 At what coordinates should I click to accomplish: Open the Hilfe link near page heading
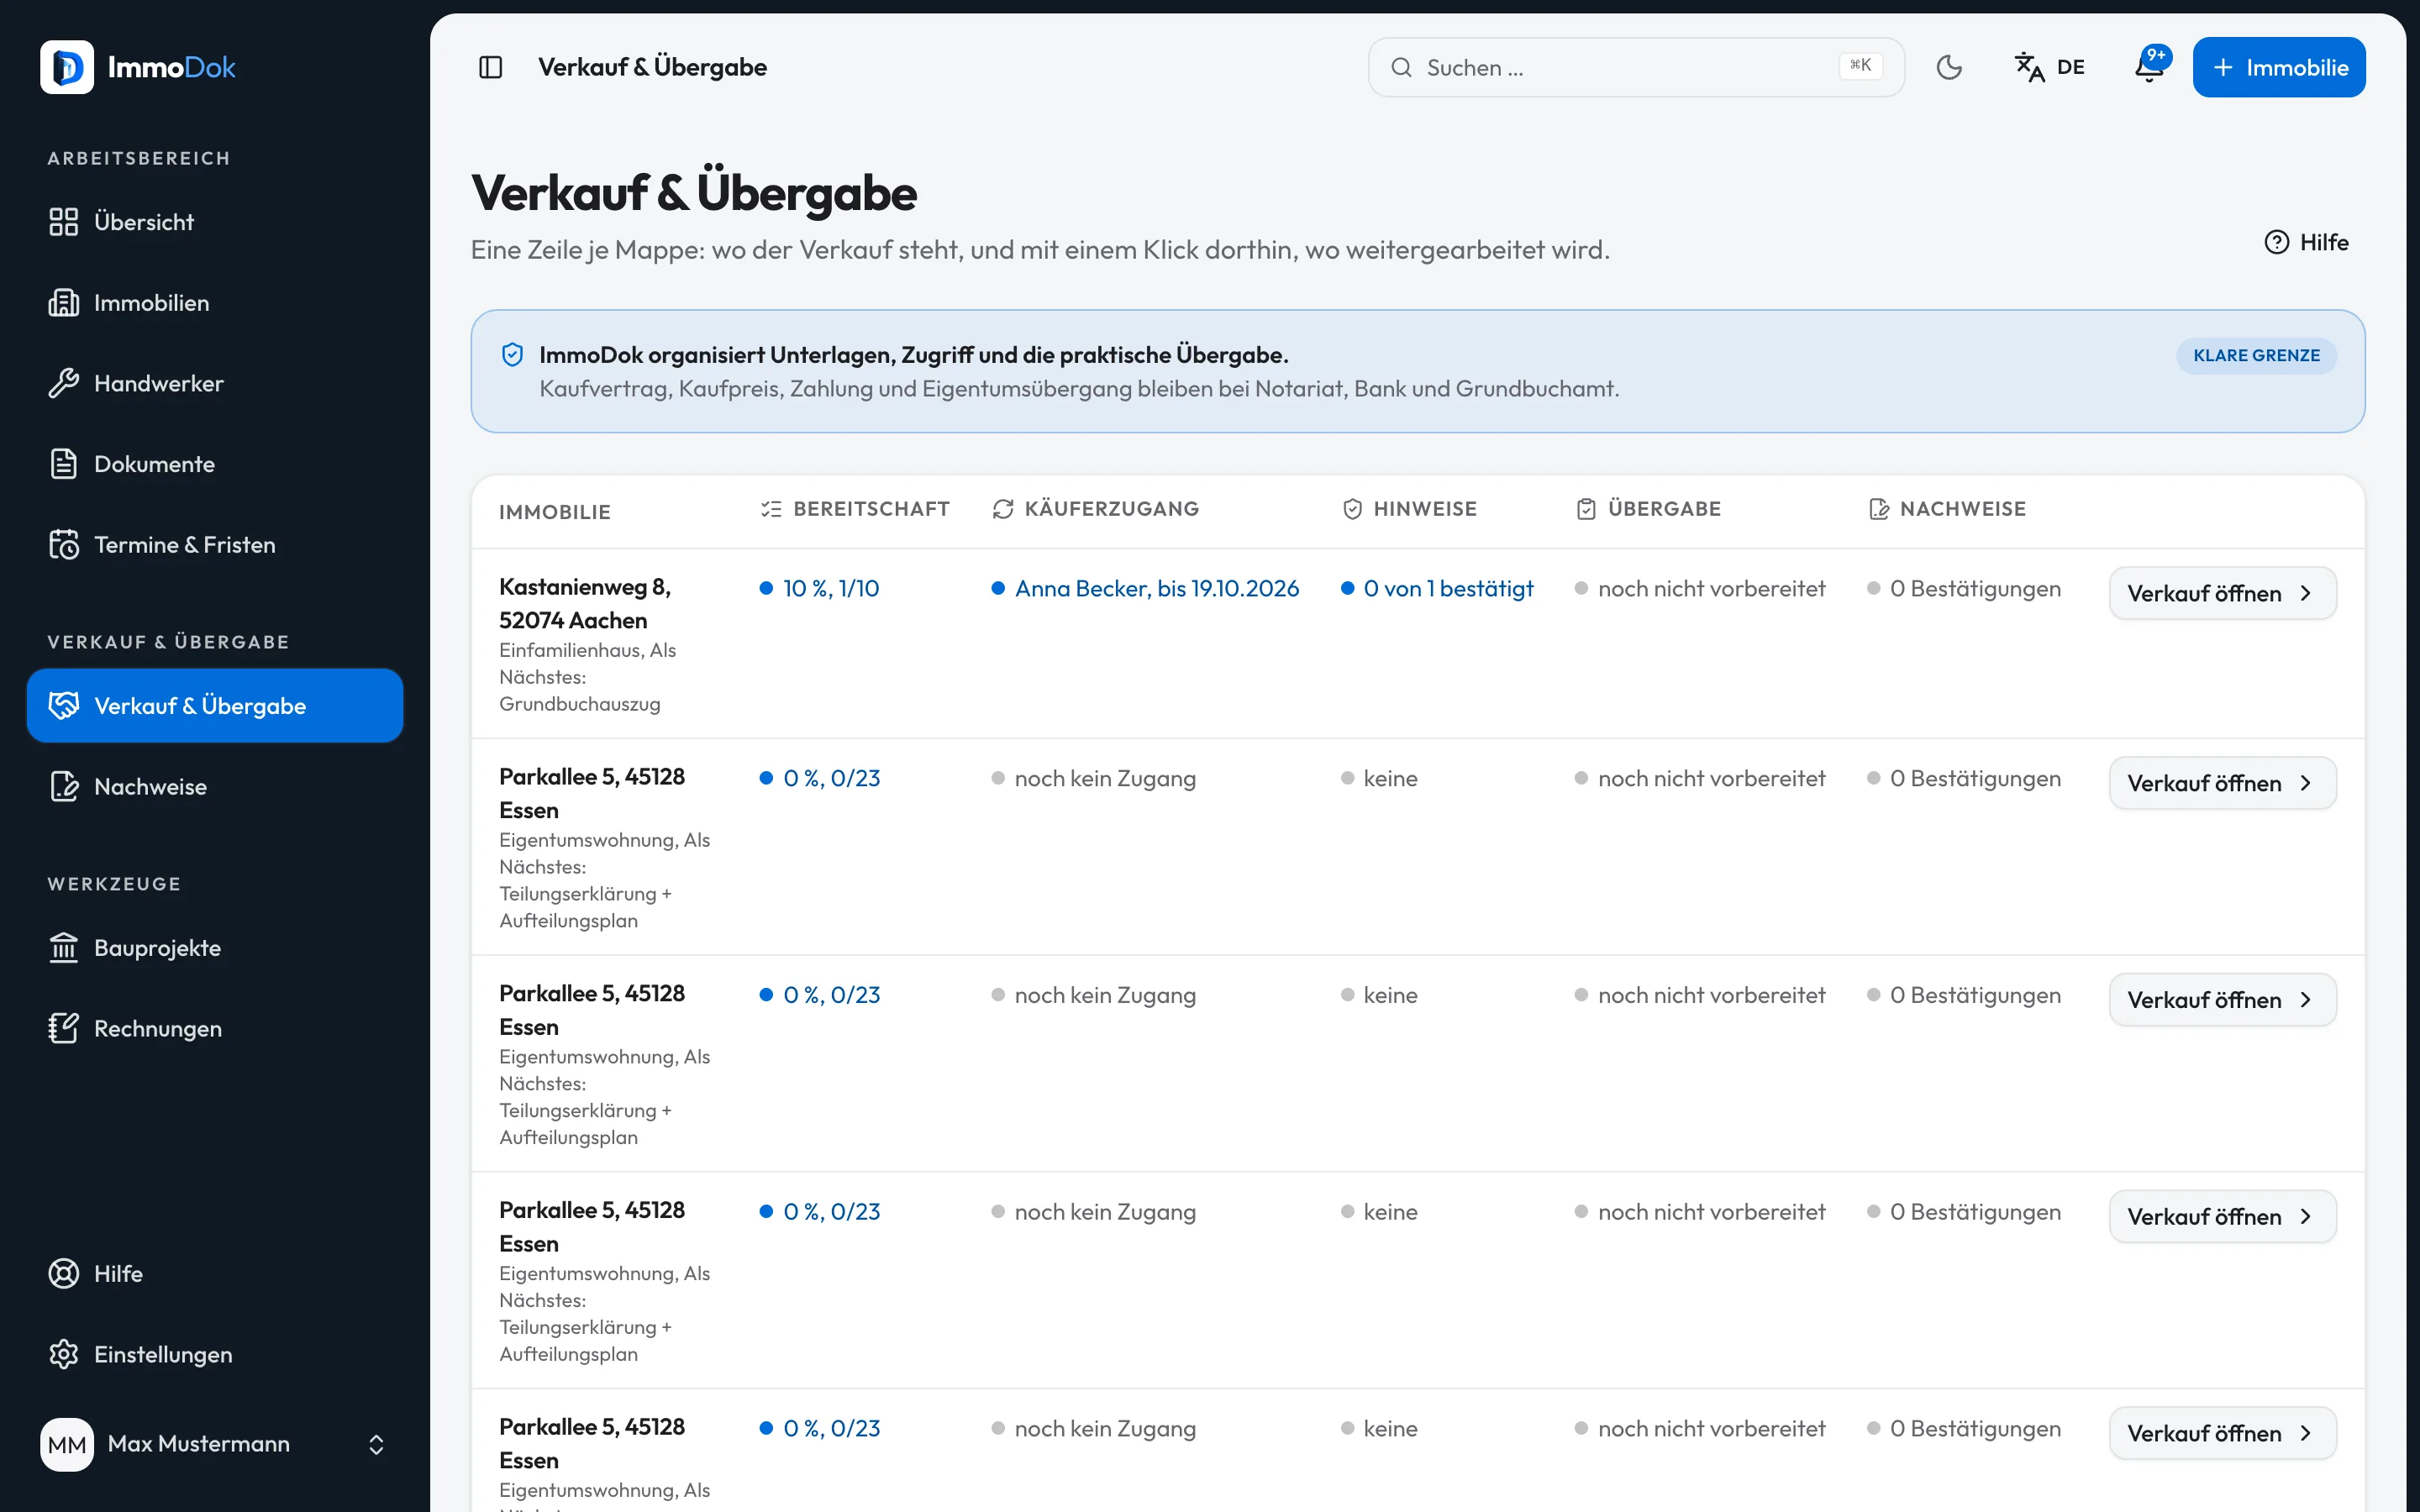tap(2306, 242)
